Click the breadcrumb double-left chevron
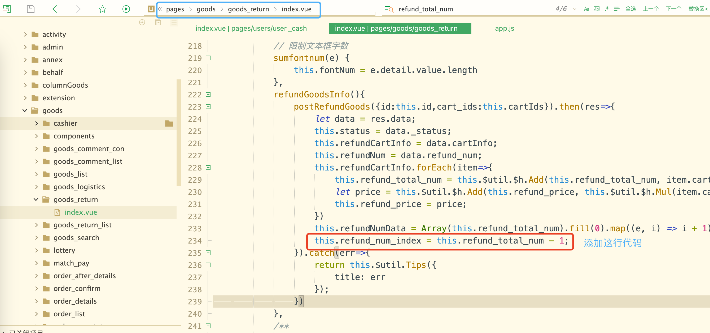This screenshot has width=710, height=333. pyautogui.click(x=160, y=9)
